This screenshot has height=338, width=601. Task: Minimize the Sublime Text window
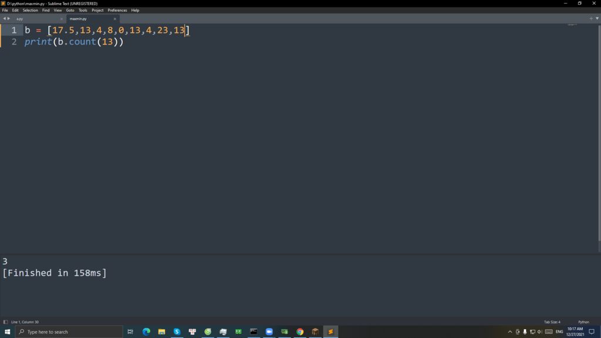565,3
